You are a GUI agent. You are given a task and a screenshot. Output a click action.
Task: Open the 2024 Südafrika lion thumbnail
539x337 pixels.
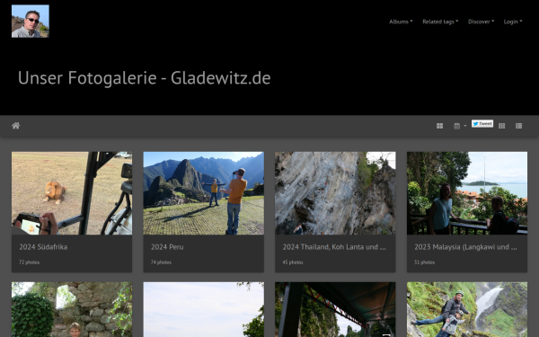click(72, 193)
